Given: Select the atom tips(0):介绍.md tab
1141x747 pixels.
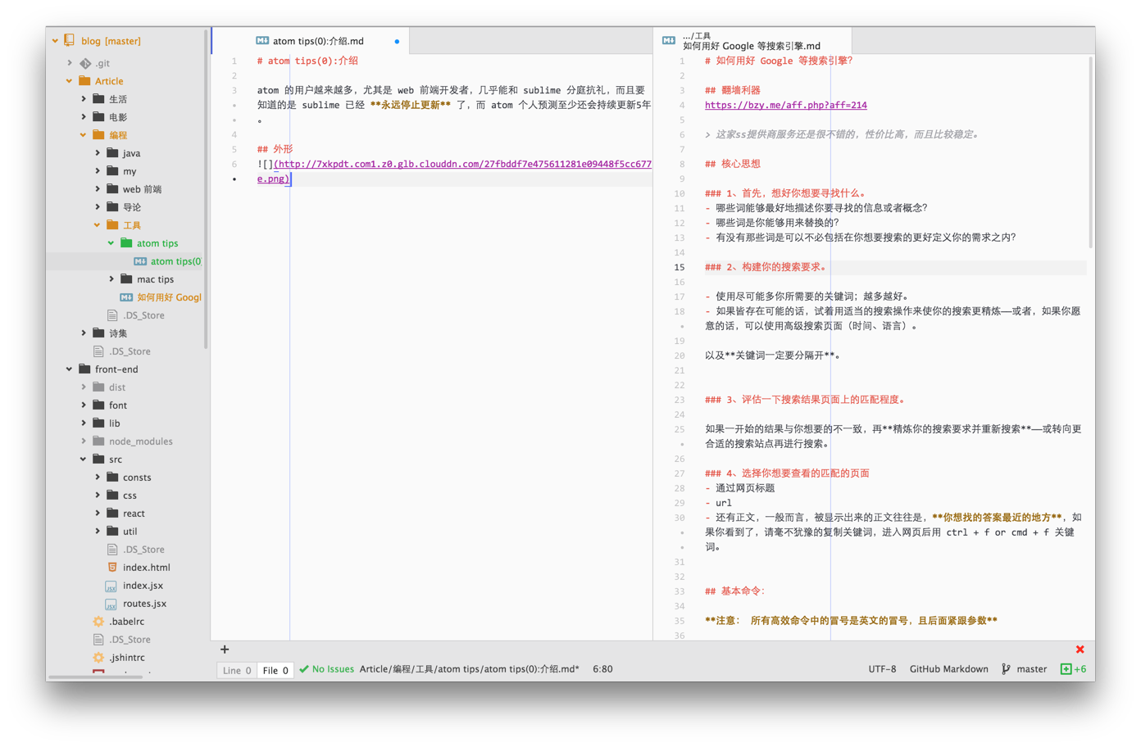Looking at the screenshot, I should 320,39.
